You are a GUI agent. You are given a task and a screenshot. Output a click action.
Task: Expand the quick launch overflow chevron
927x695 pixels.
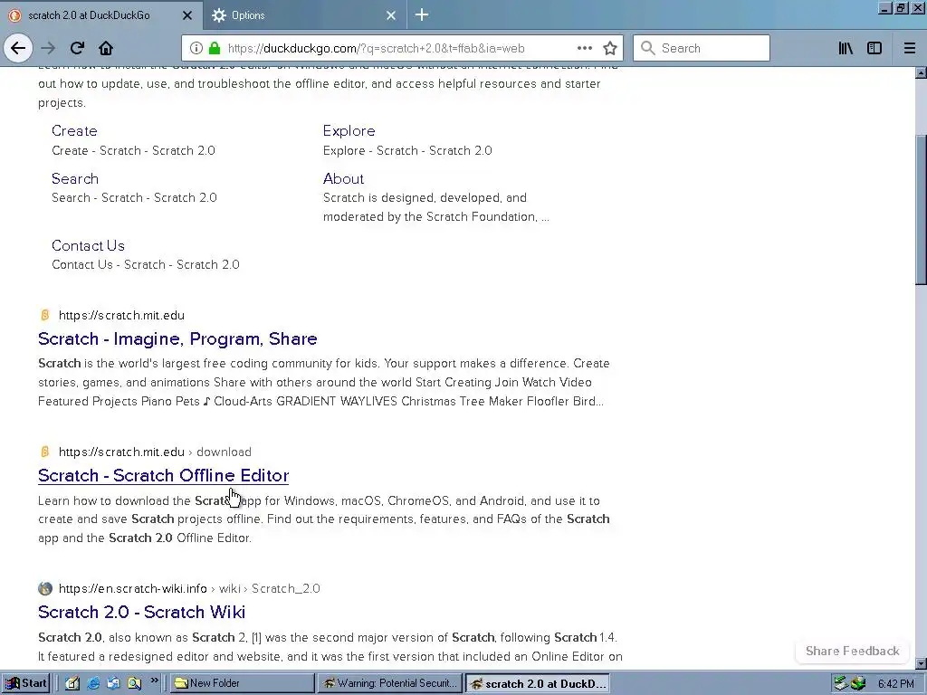click(154, 681)
